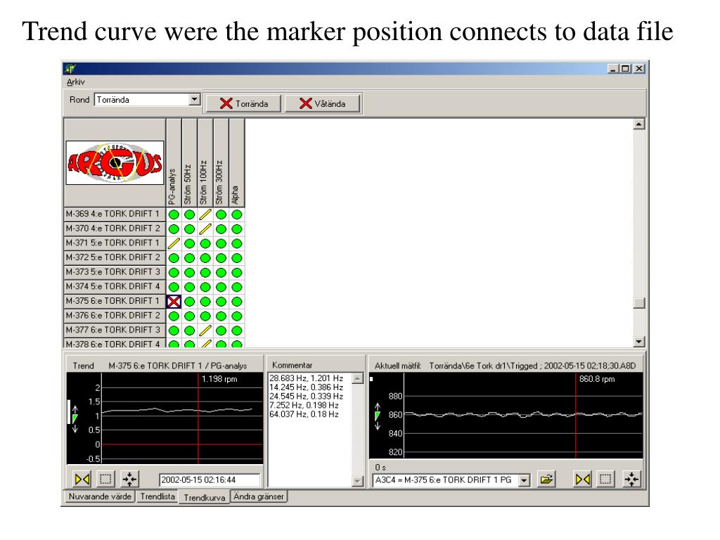
Task: Click yellow slash Ström 100Hz status for M-370
Action: point(205,229)
